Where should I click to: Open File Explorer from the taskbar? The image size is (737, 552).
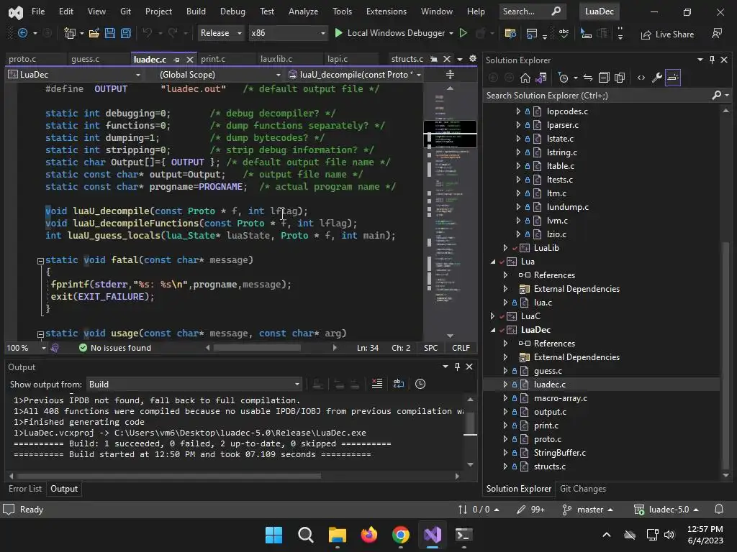click(x=337, y=535)
